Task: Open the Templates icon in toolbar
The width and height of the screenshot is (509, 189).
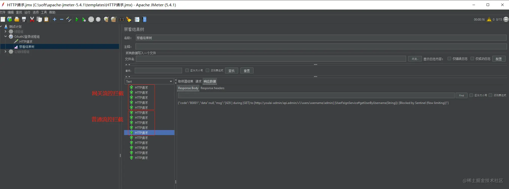Action: [10, 19]
